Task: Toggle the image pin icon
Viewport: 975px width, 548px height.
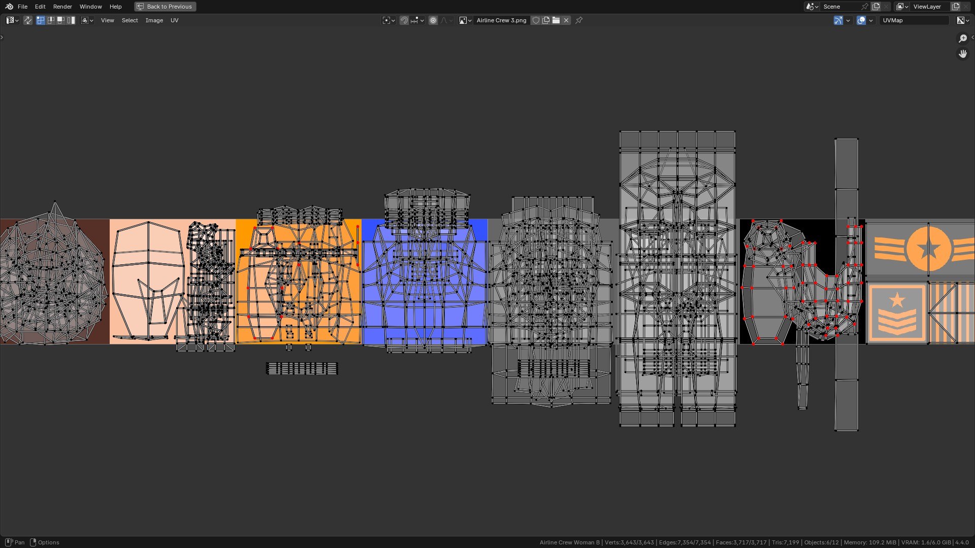Action: pos(579,20)
